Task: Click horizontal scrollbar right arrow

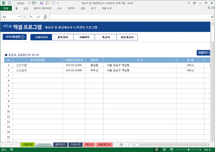Action: click(209, 145)
